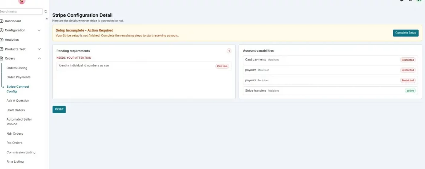
Task: Expand the Products Test menu chevron
Action: [39, 49]
